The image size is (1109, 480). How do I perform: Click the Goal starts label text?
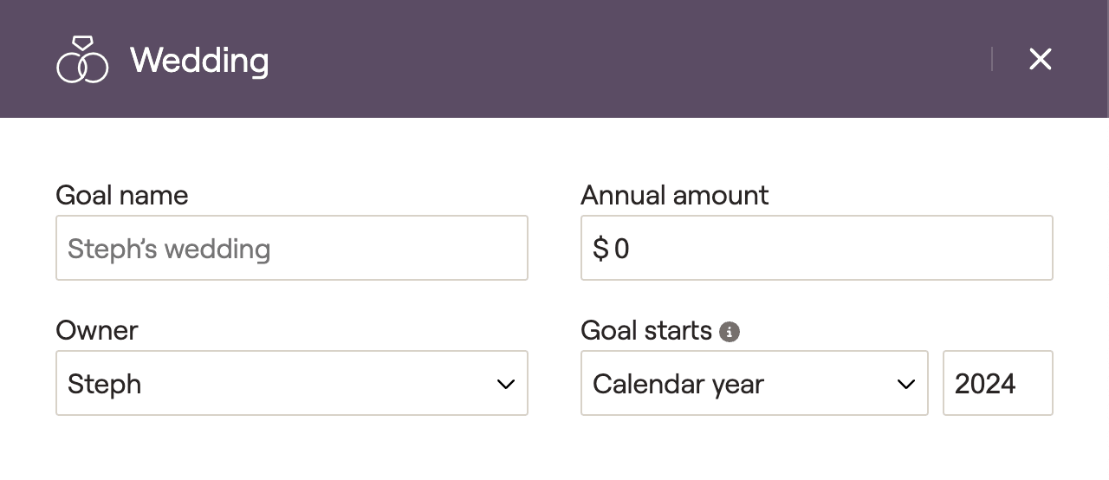pyautogui.click(x=646, y=330)
